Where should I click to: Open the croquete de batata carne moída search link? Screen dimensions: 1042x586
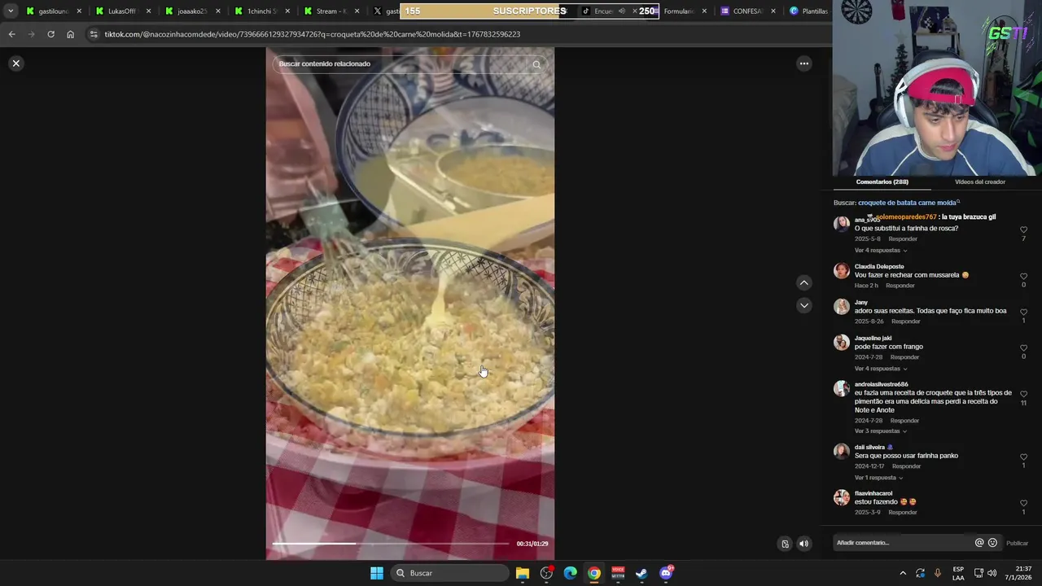coord(908,203)
